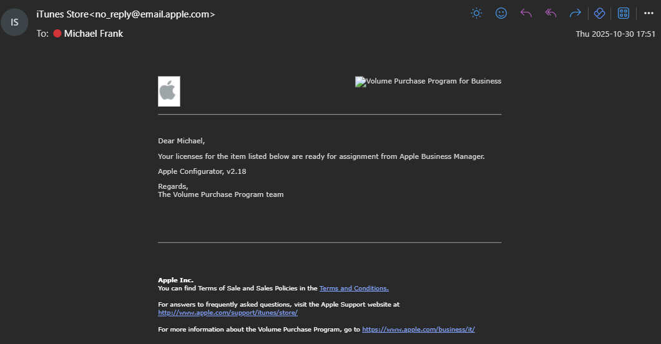
Task: Click the iTunes Store sender name
Action: pyautogui.click(x=62, y=14)
